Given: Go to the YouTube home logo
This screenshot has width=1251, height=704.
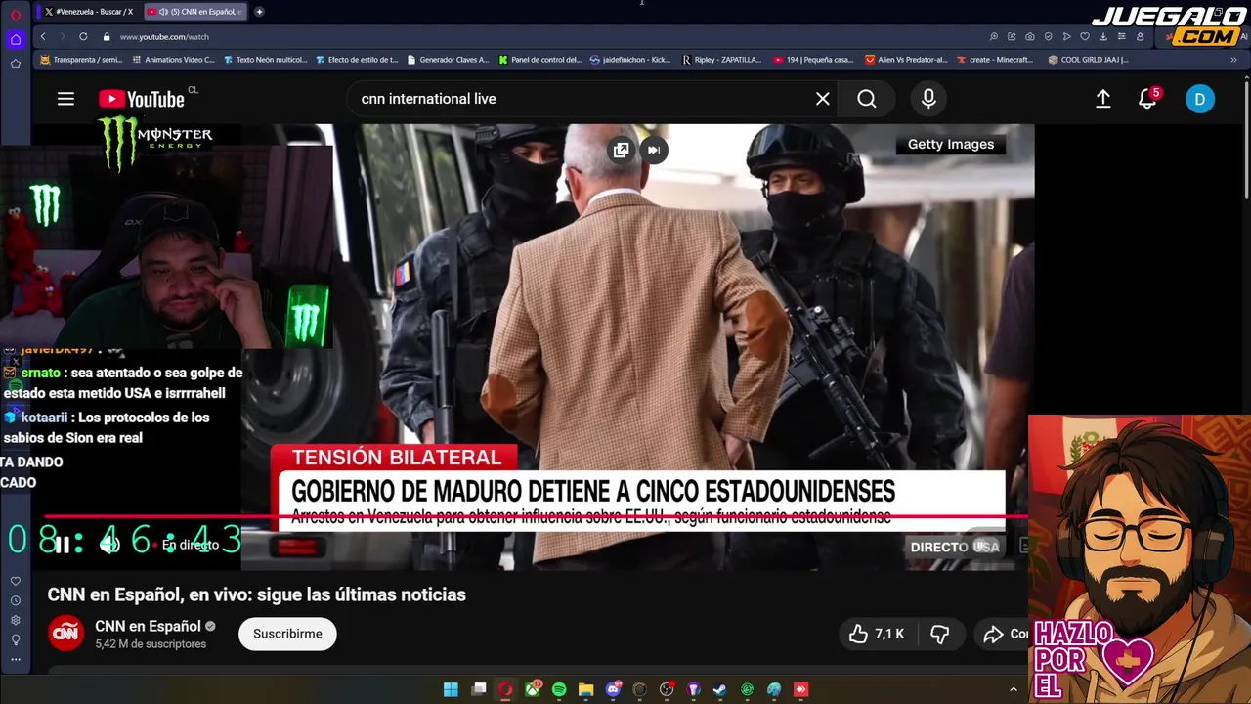Looking at the screenshot, I should (142, 99).
